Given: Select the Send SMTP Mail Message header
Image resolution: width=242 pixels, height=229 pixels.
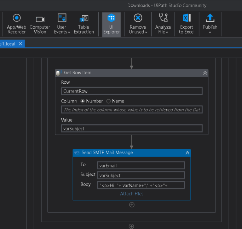Looking at the screenshot, I should click(x=132, y=153).
